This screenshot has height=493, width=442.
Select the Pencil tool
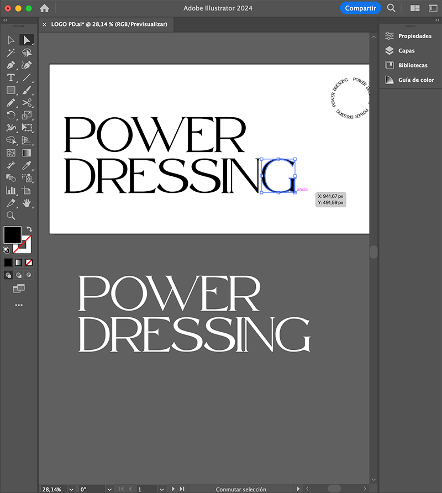point(10,103)
